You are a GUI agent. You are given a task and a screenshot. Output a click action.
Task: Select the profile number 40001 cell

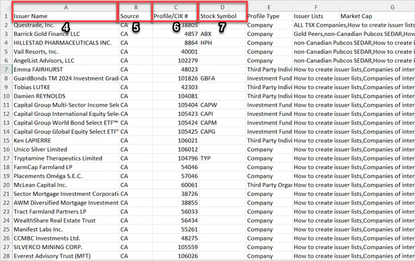coord(175,51)
